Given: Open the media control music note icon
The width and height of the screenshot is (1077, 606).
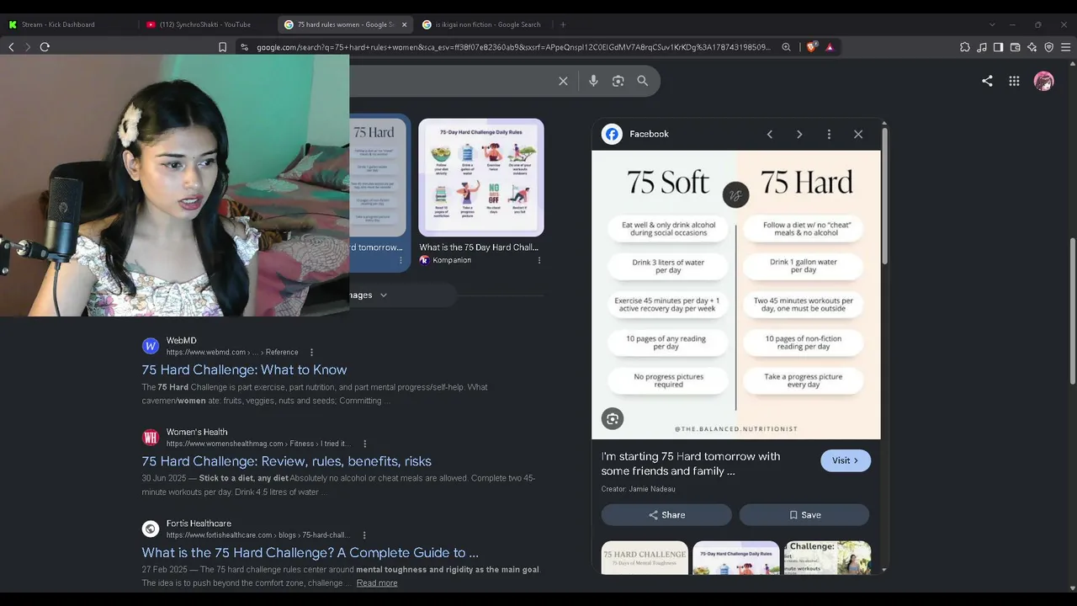Looking at the screenshot, I should (x=981, y=47).
